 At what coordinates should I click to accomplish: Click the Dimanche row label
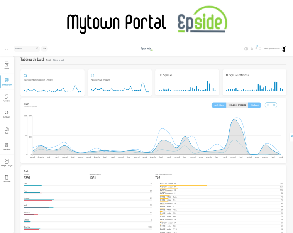pyautogui.click(x=27, y=227)
